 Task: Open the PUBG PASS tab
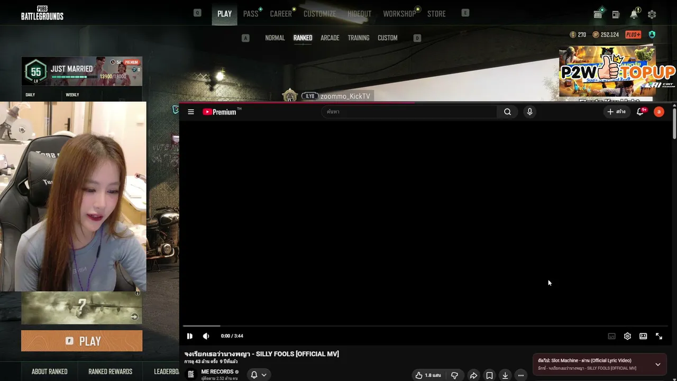tap(251, 14)
